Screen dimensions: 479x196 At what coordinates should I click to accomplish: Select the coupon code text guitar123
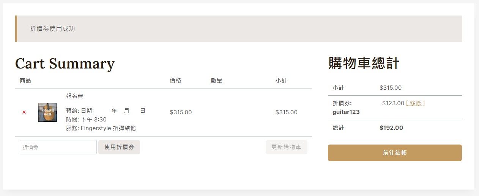[x=346, y=112]
